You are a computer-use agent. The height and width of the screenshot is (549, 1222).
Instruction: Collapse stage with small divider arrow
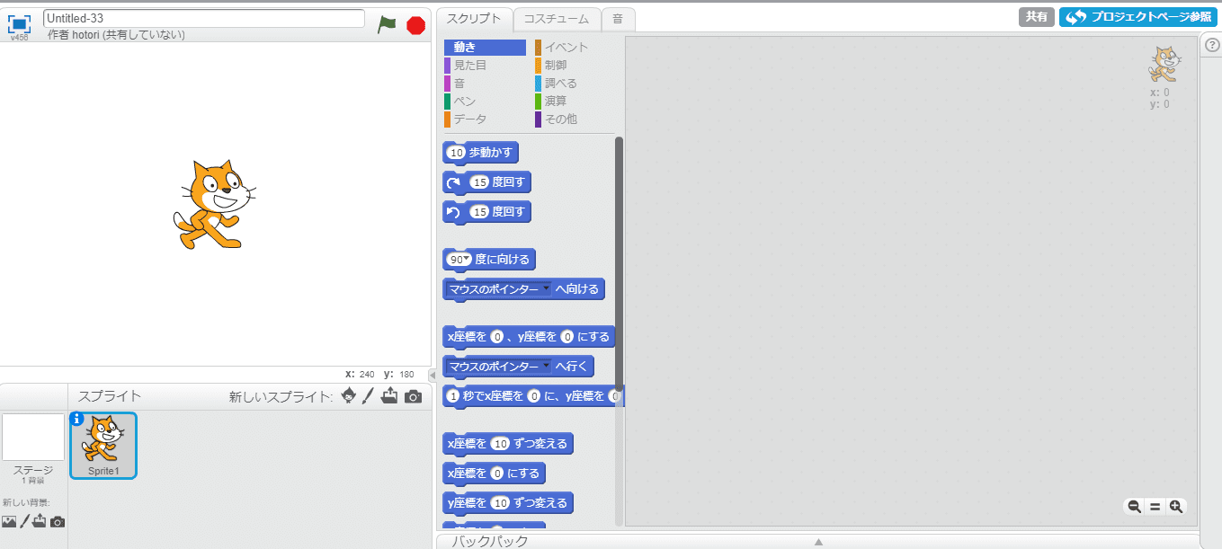[x=432, y=375]
